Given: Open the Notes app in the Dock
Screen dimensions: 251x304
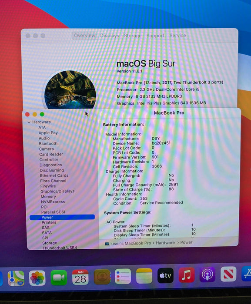Looking at the screenshot, I should [x=144, y=276].
